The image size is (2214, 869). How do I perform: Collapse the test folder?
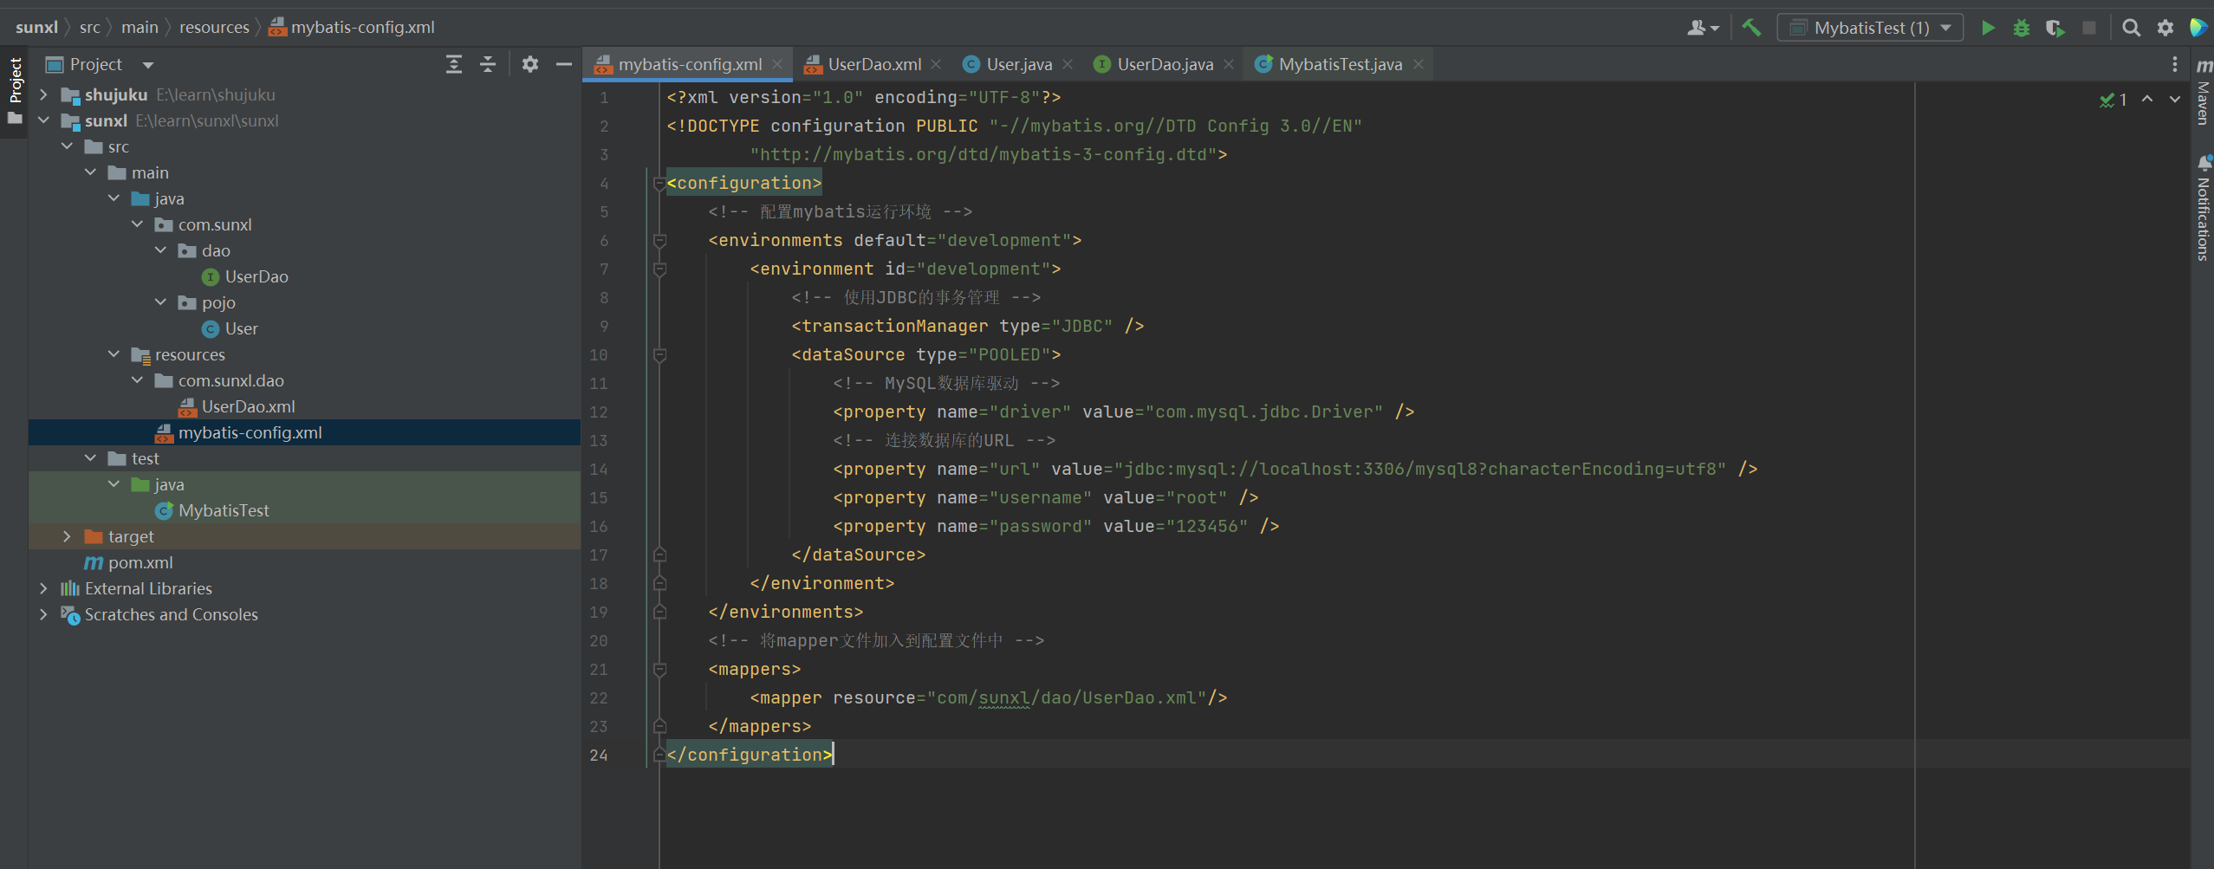click(x=90, y=458)
